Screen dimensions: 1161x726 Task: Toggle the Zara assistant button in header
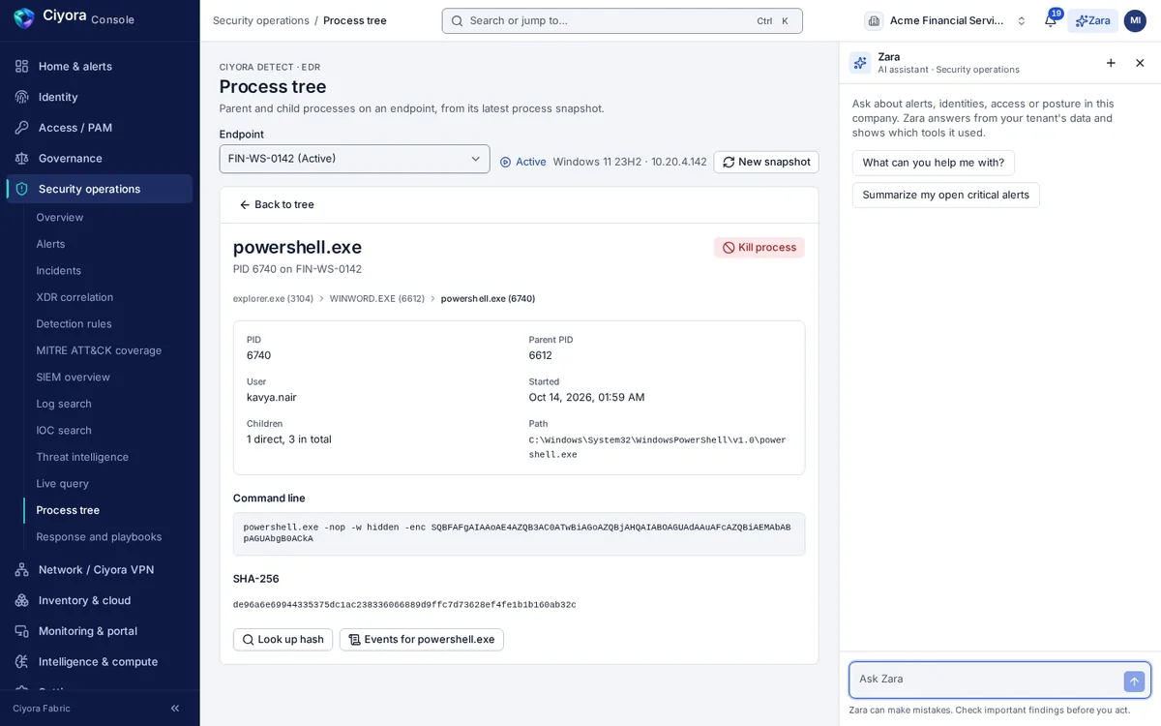(x=1092, y=20)
